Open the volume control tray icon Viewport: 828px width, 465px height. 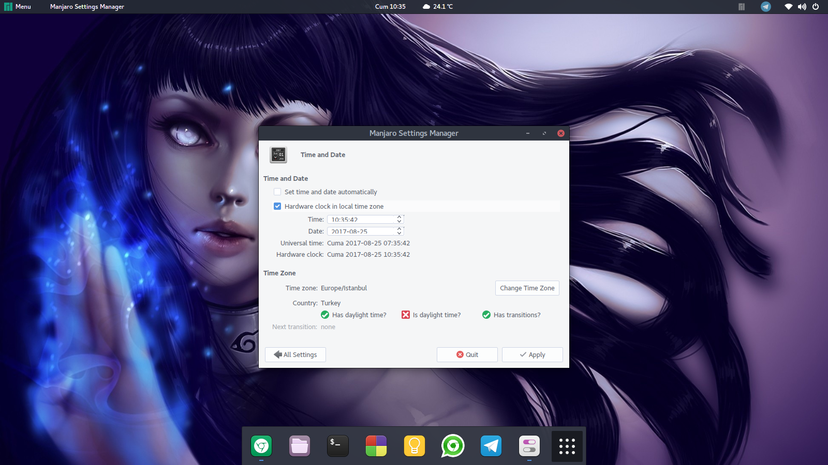coord(802,7)
